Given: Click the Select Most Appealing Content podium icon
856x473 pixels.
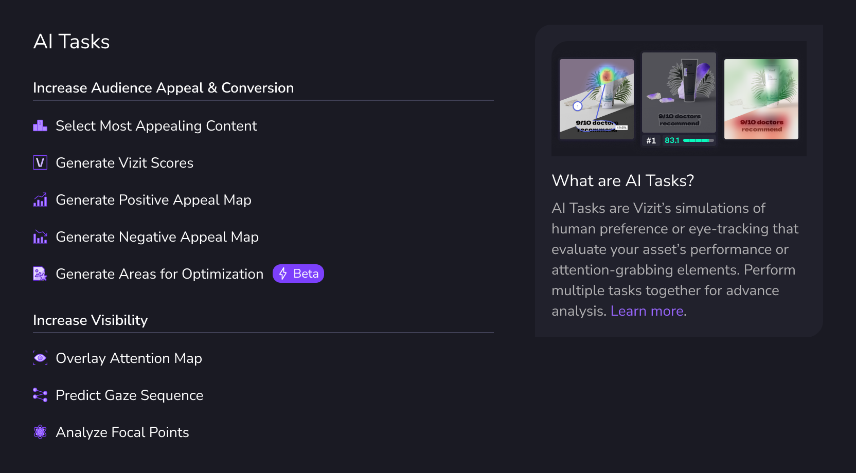Looking at the screenshot, I should (40, 126).
